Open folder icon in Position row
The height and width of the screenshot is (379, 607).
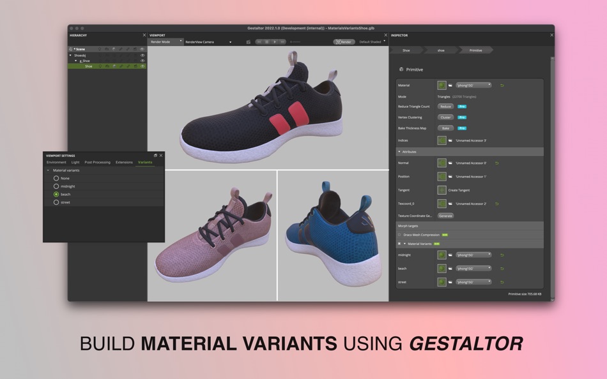tap(450, 177)
